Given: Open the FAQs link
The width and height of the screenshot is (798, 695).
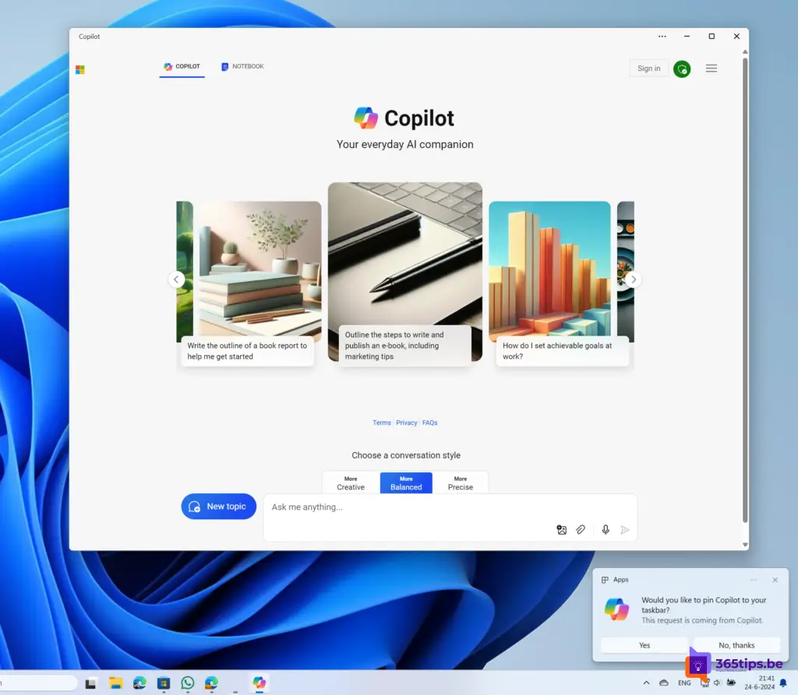Looking at the screenshot, I should point(429,423).
